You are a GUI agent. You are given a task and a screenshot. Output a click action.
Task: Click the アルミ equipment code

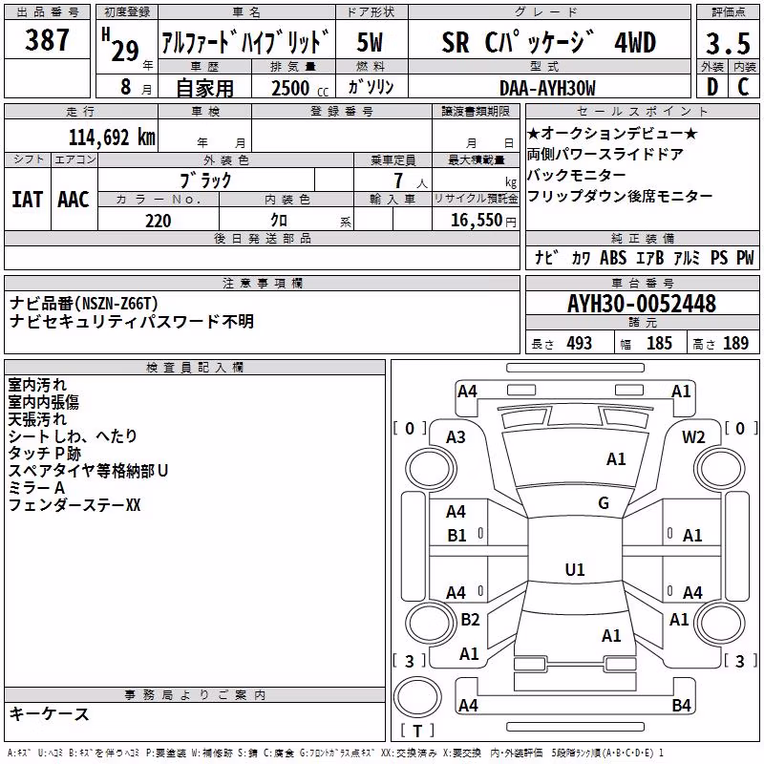[x=687, y=257]
